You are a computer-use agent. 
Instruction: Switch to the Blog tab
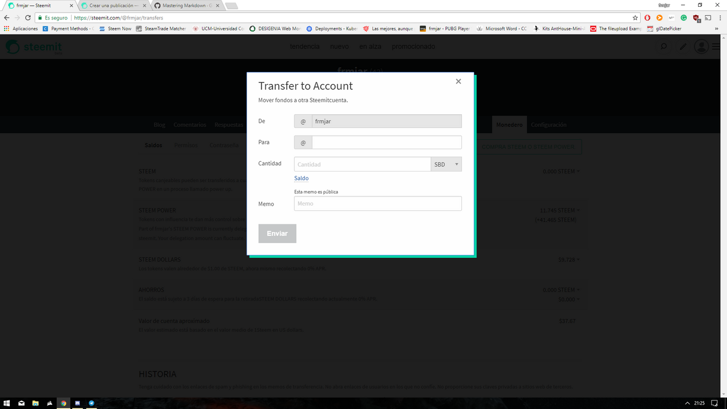click(x=160, y=125)
